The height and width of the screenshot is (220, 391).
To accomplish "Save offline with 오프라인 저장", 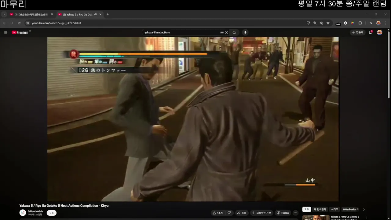I will 261,213.
